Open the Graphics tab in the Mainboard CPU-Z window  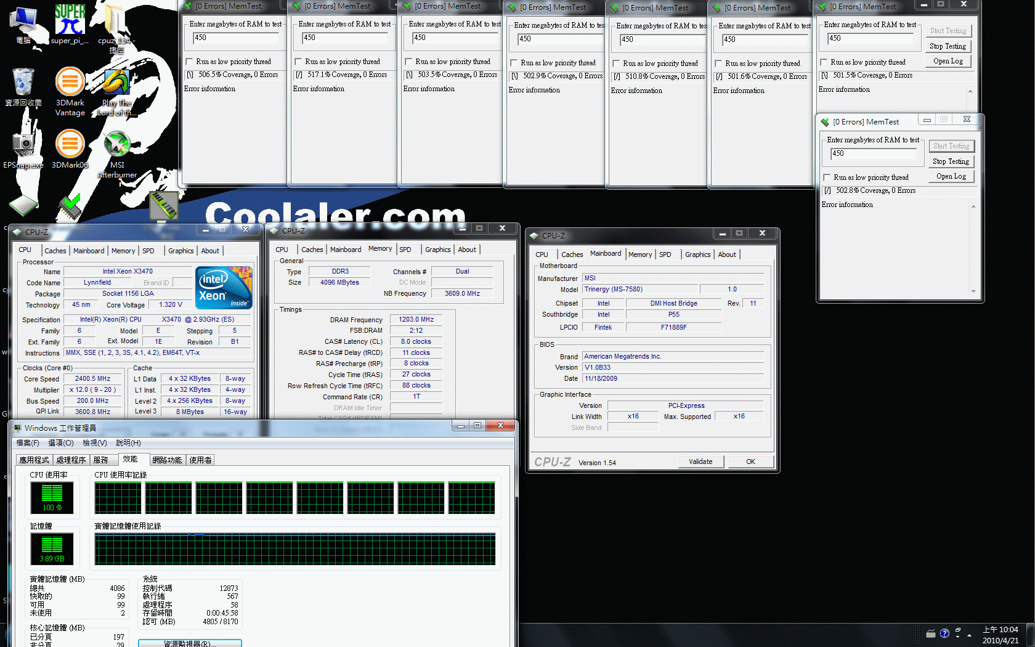click(x=698, y=254)
